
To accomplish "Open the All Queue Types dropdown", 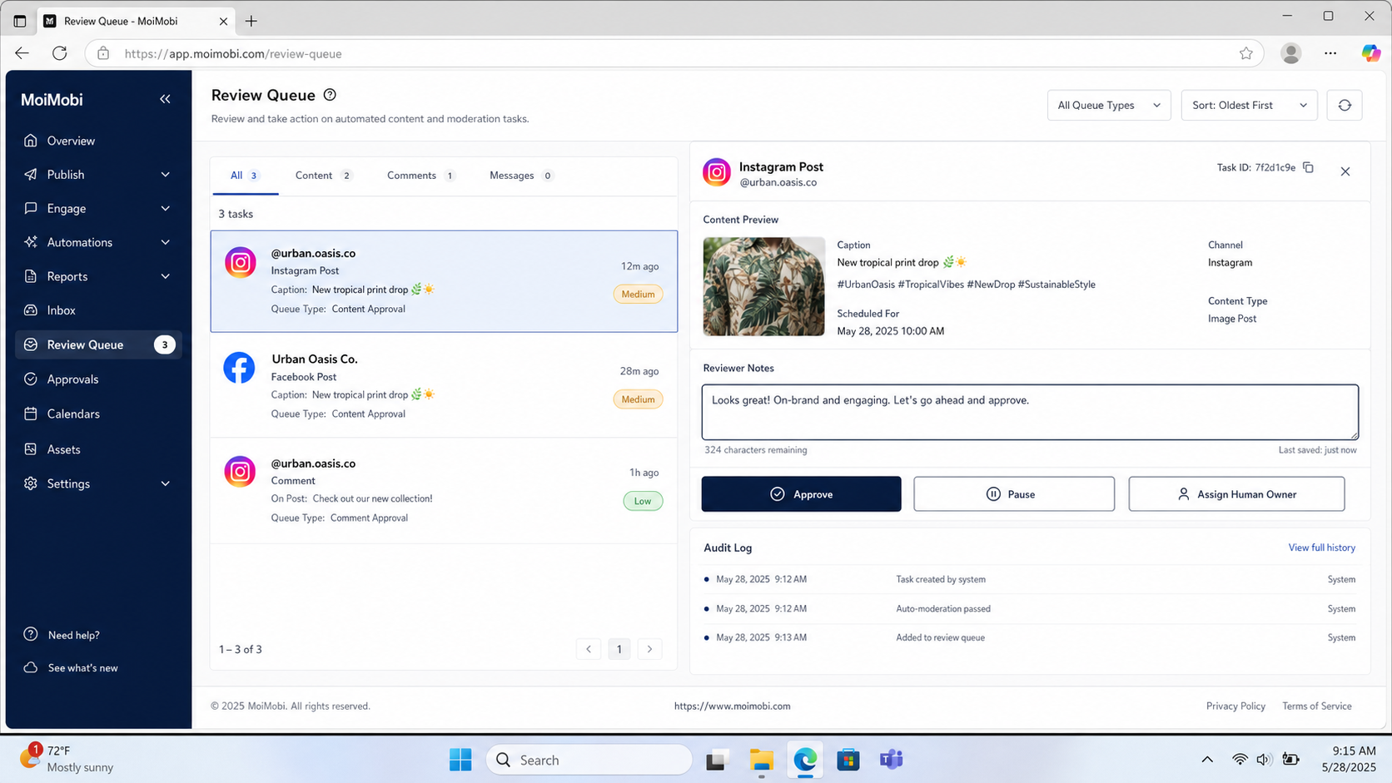I will point(1108,106).
